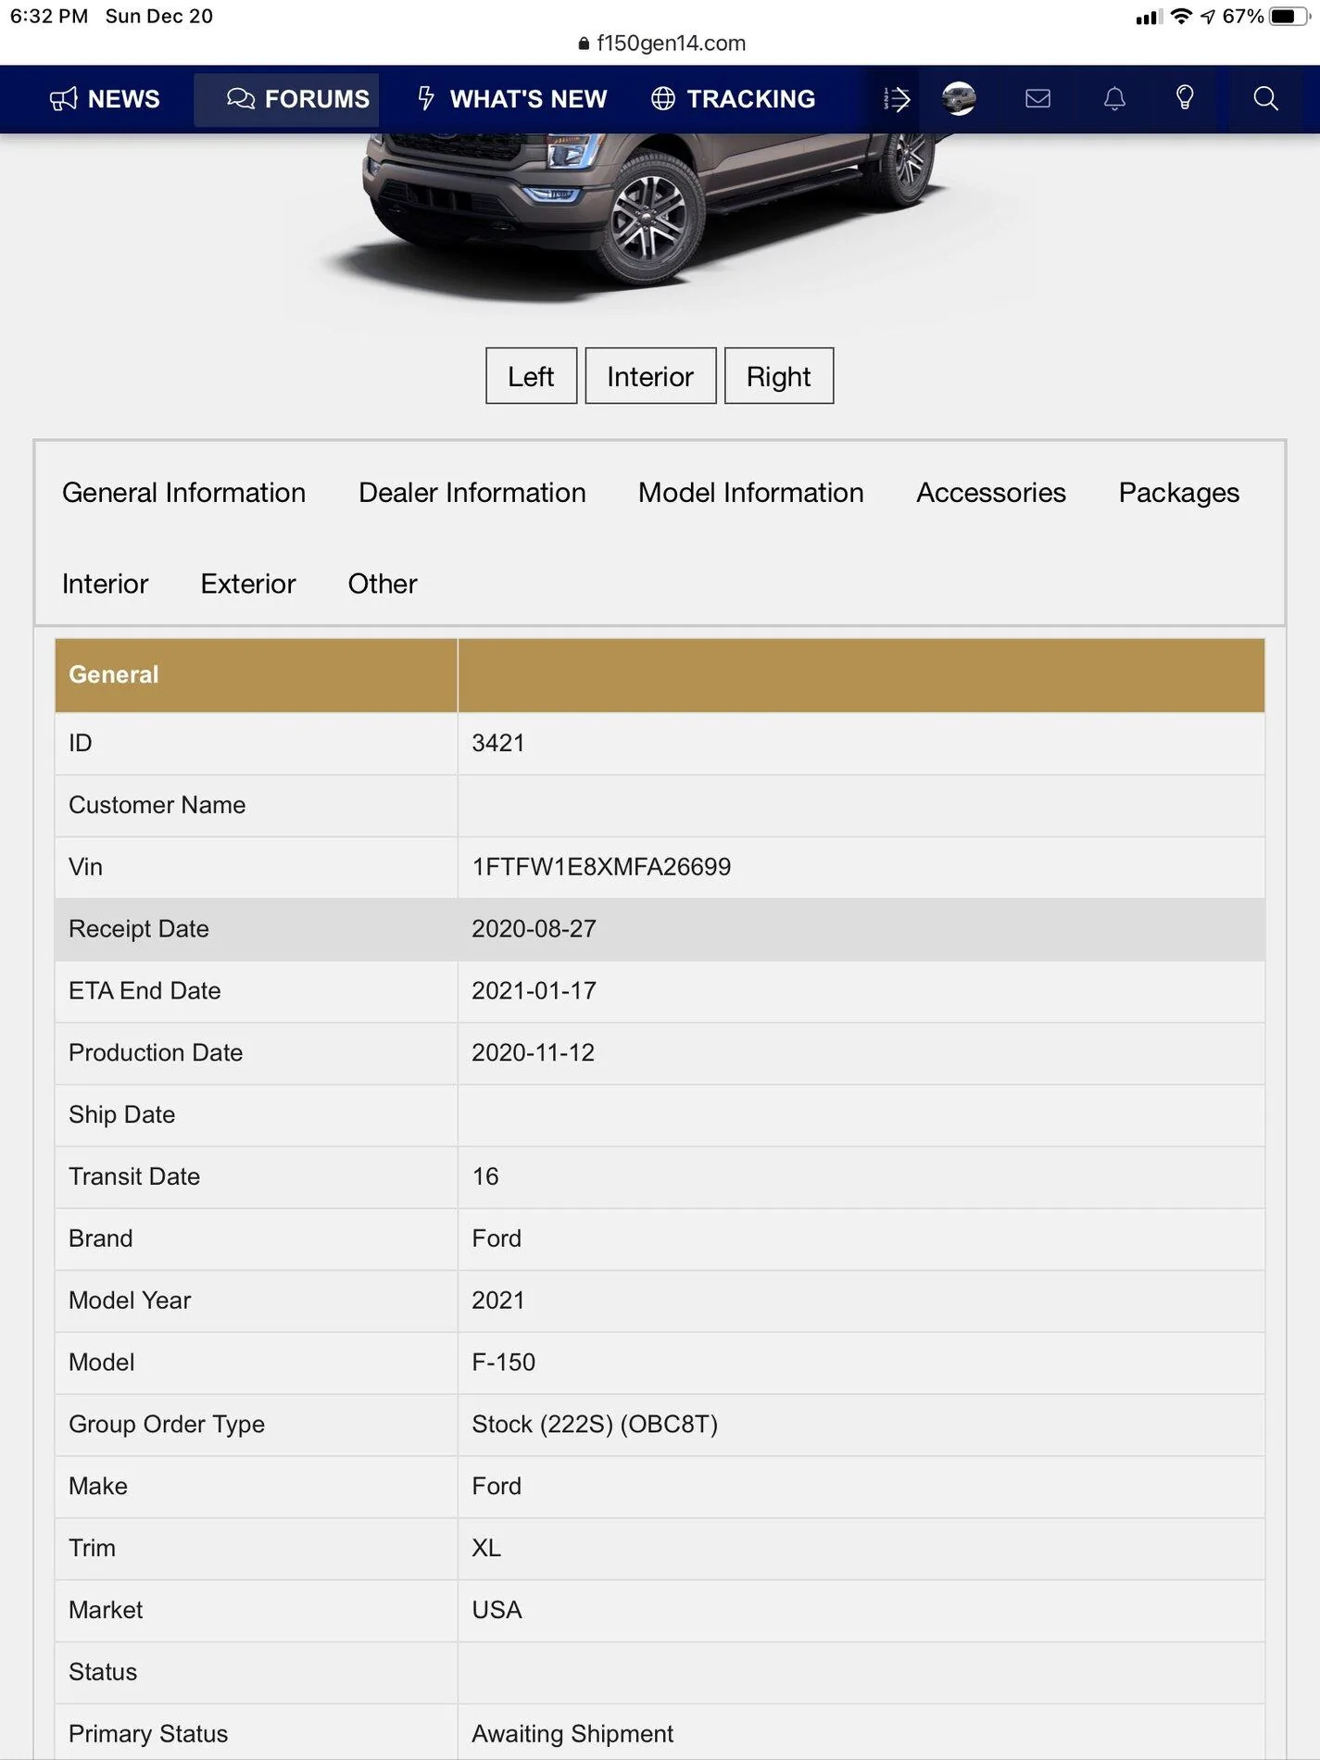This screenshot has width=1320, height=1760.
Task: Click the lightning bolt What's New icon
Action: [426, 98]
